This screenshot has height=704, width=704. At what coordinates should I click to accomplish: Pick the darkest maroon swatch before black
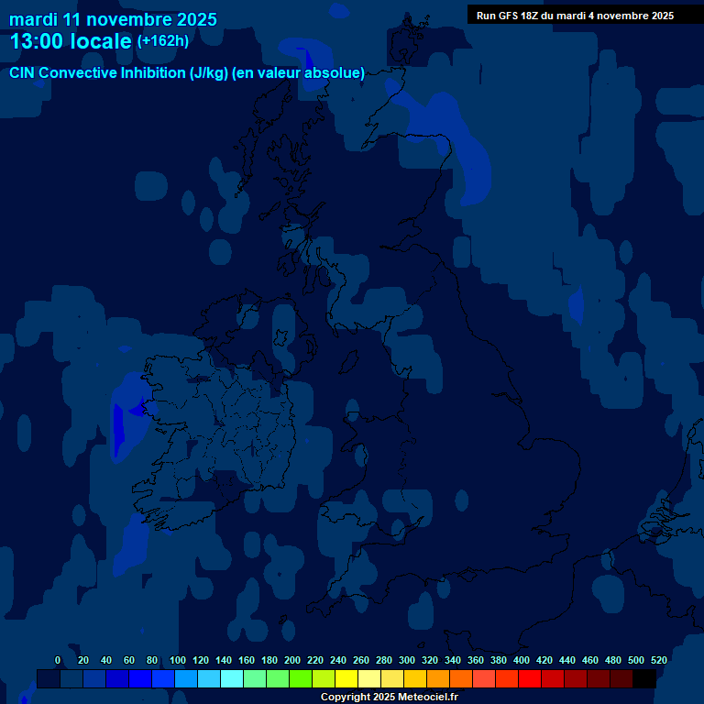621,678
